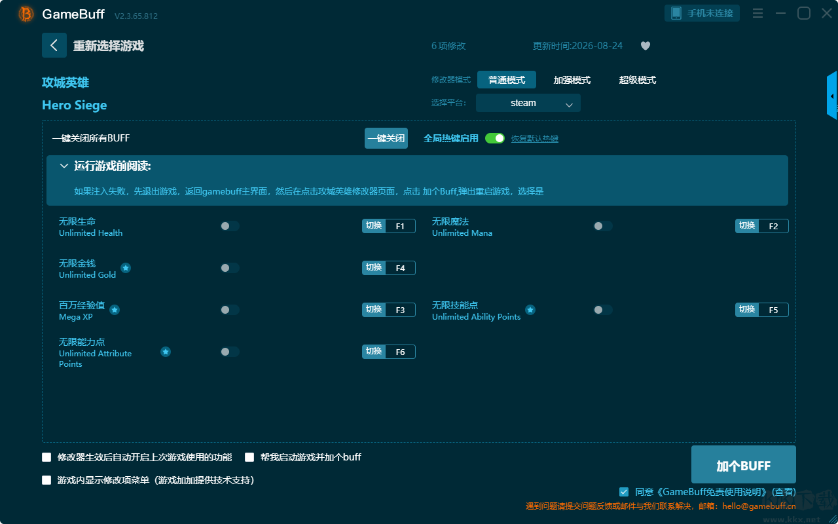Click 切换 button for F6 hotkey
Image resolution: width=838 pixels, height=524 pixels.
pos(374,352)
